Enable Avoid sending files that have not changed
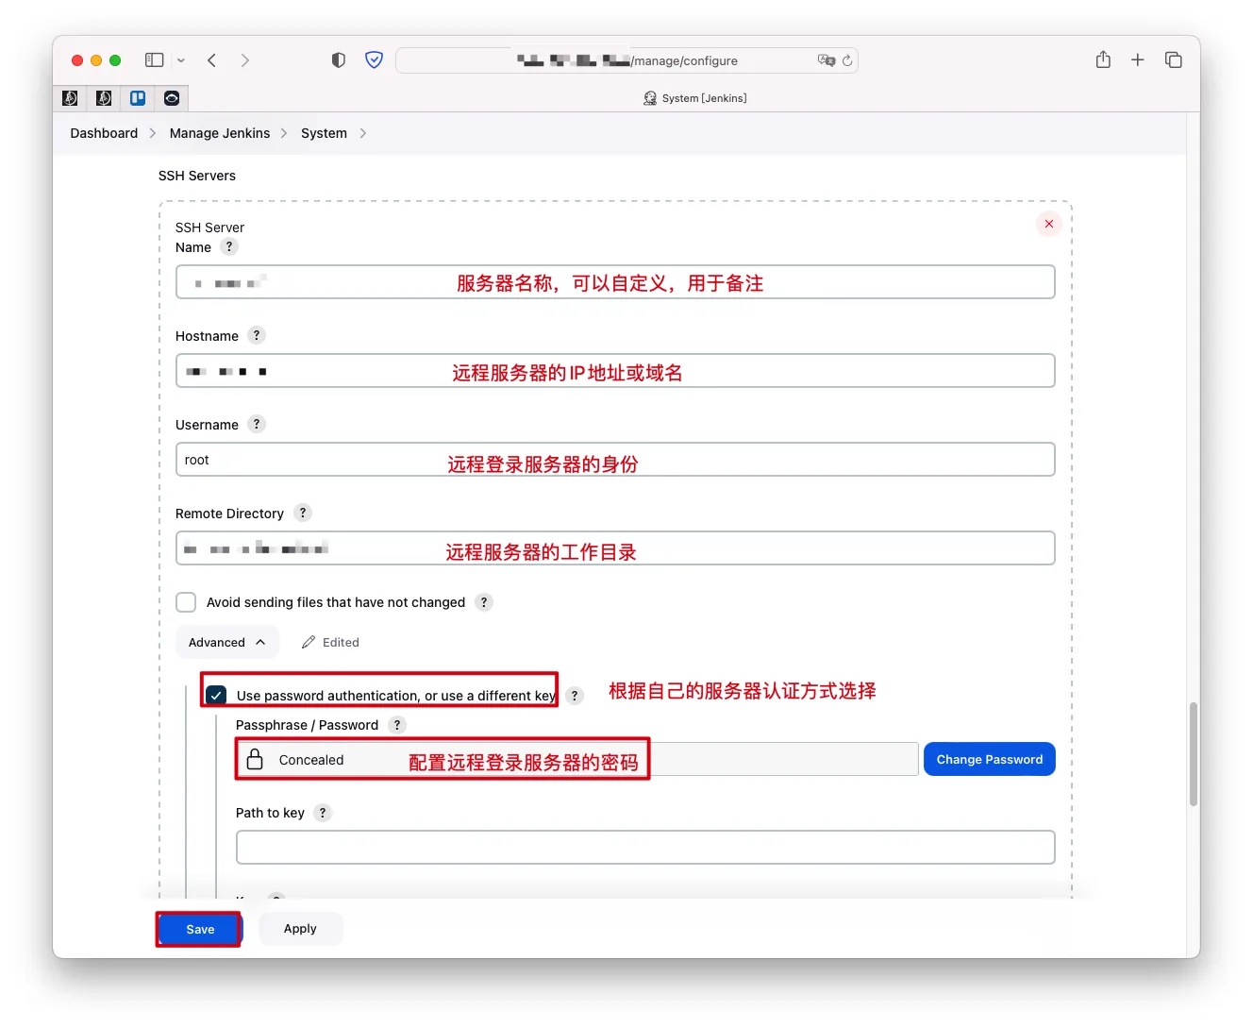 (x=187, y=602)
